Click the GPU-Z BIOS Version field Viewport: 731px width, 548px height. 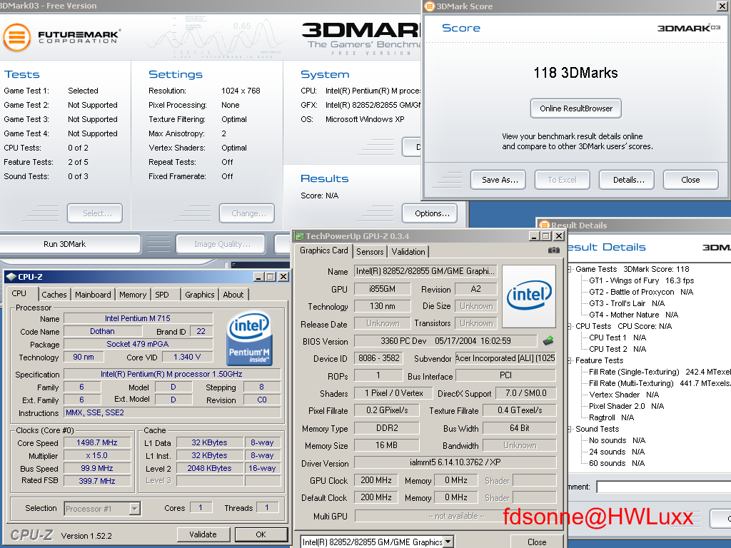(x=445, y=341)
